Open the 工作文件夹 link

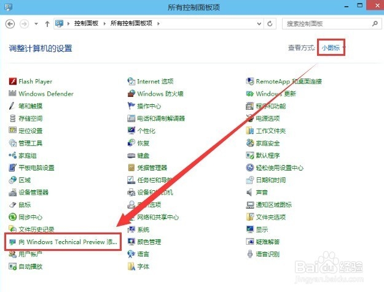click(x=270, y=131)
